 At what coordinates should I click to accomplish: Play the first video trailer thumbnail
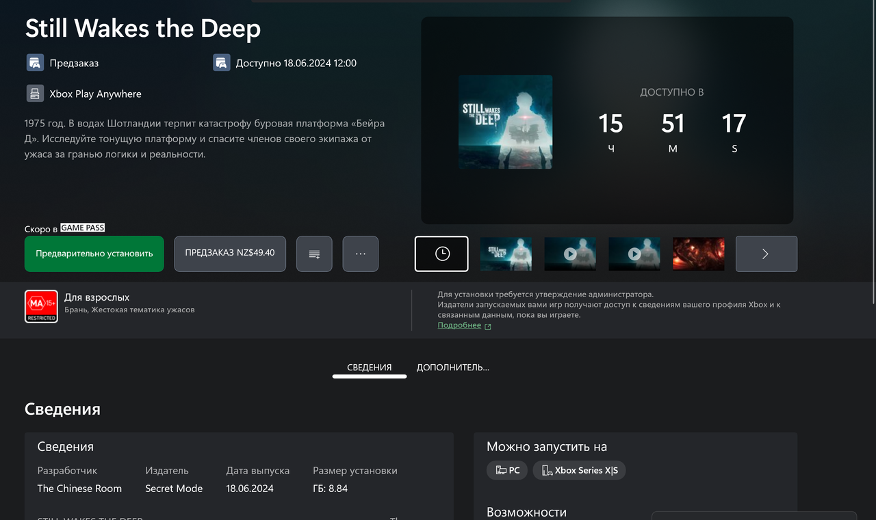tap(570, 254)
